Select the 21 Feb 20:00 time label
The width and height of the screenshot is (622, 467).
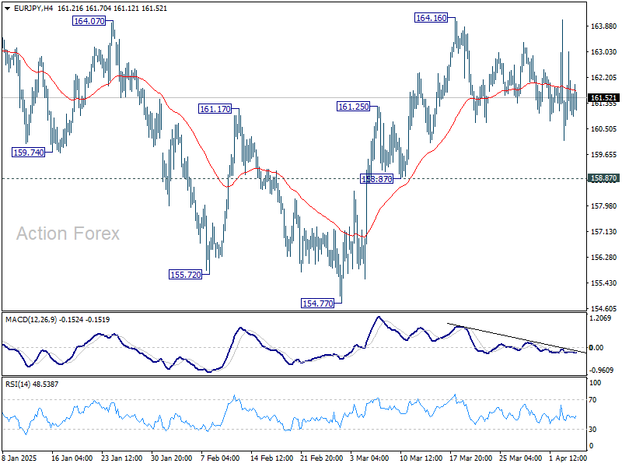tap(321, 458)
